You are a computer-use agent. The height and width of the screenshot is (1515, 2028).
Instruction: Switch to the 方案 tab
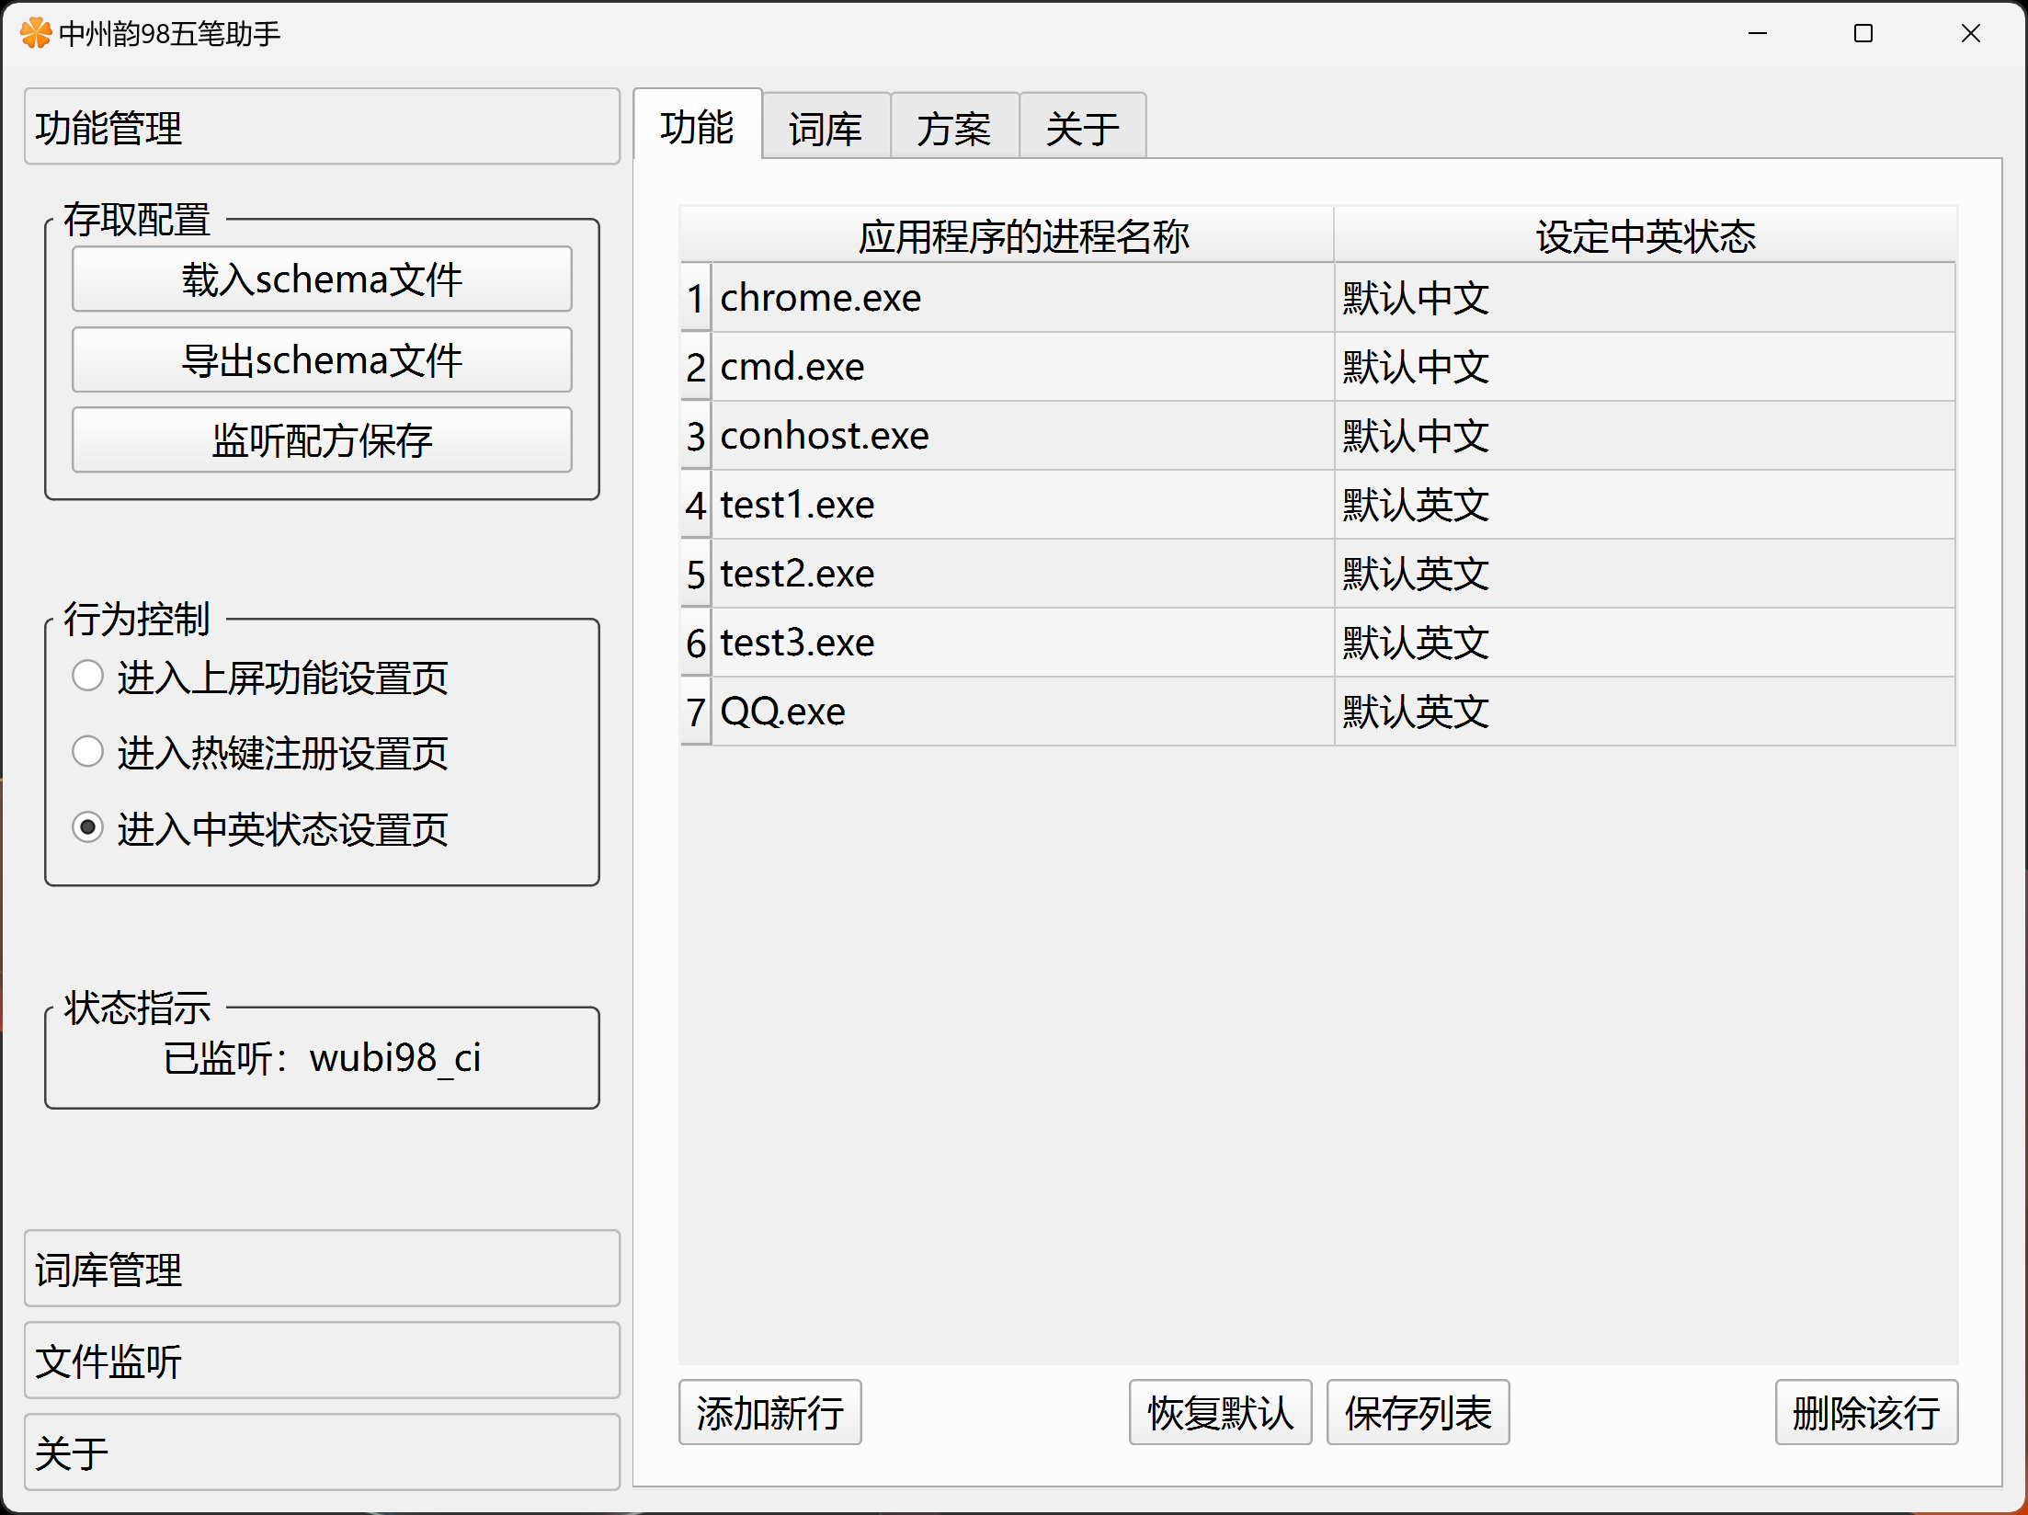(953, 128)
